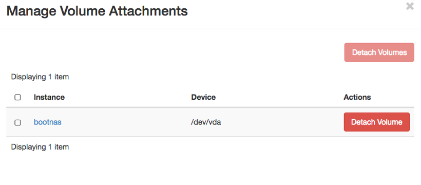Click the Instance column header
The height and width of the screenshot is (185, 421).
click(49, 97)
